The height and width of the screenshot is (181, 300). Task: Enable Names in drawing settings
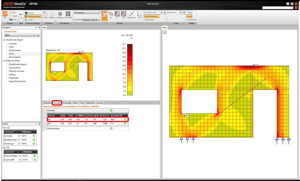(x=31, y=13)
